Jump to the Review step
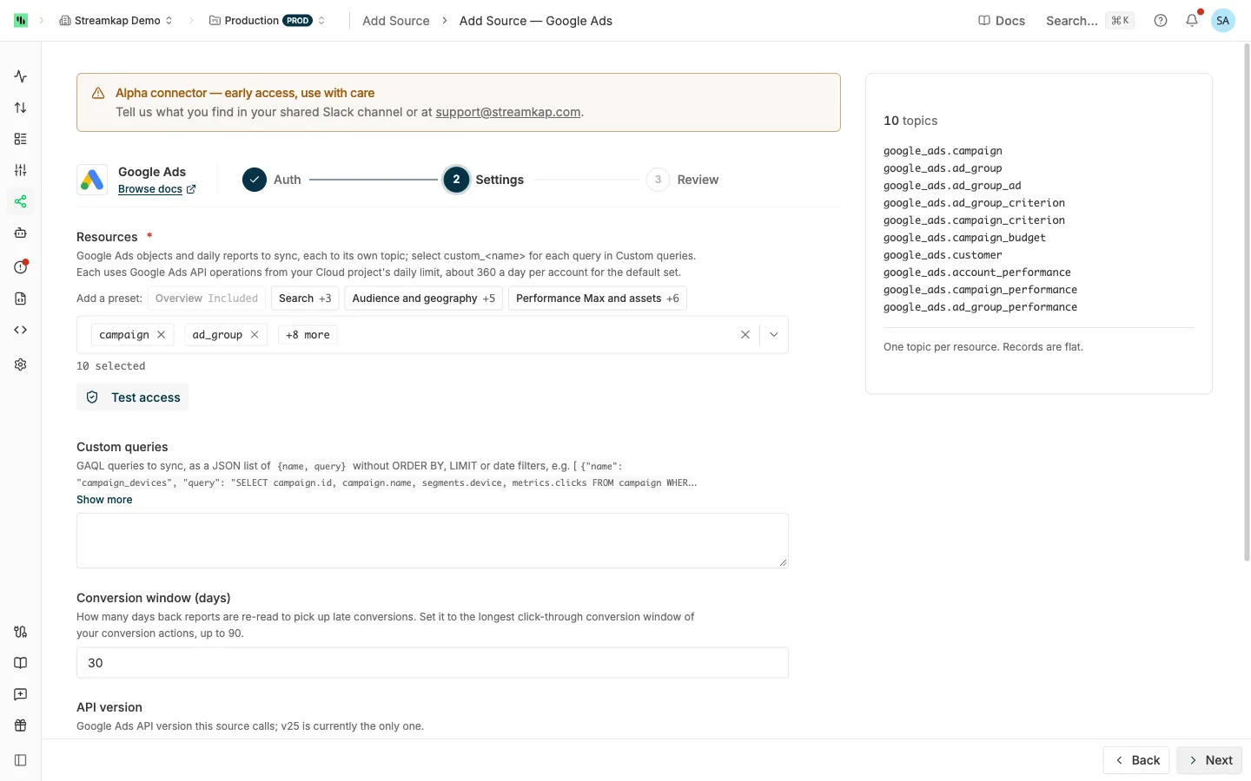The image size is (1251, 781). pyautogui.click(x=683, y=180)
